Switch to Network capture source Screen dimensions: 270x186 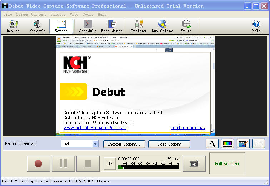[x=37, y=26]
